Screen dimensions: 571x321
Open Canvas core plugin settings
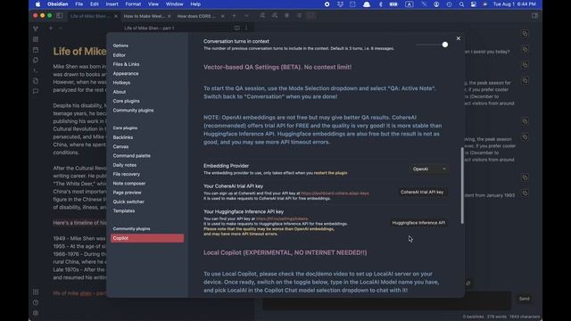(x=120, y=146)
